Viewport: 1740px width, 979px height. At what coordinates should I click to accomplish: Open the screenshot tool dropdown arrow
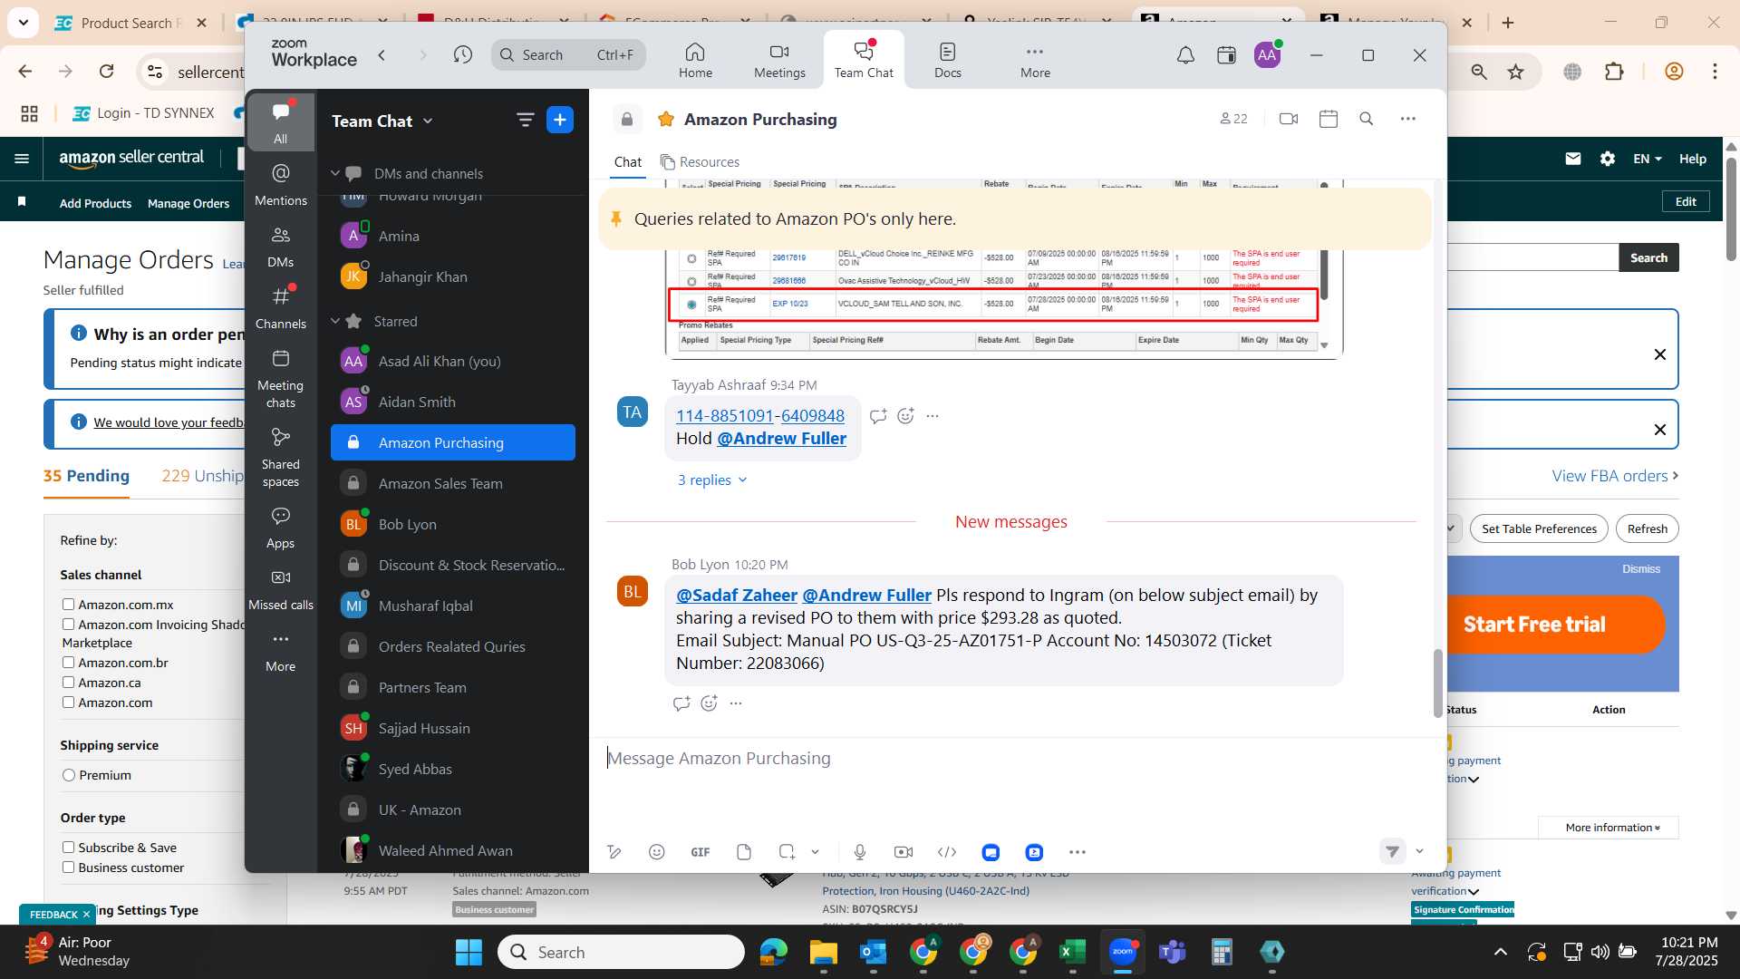(x=815, y=852)
